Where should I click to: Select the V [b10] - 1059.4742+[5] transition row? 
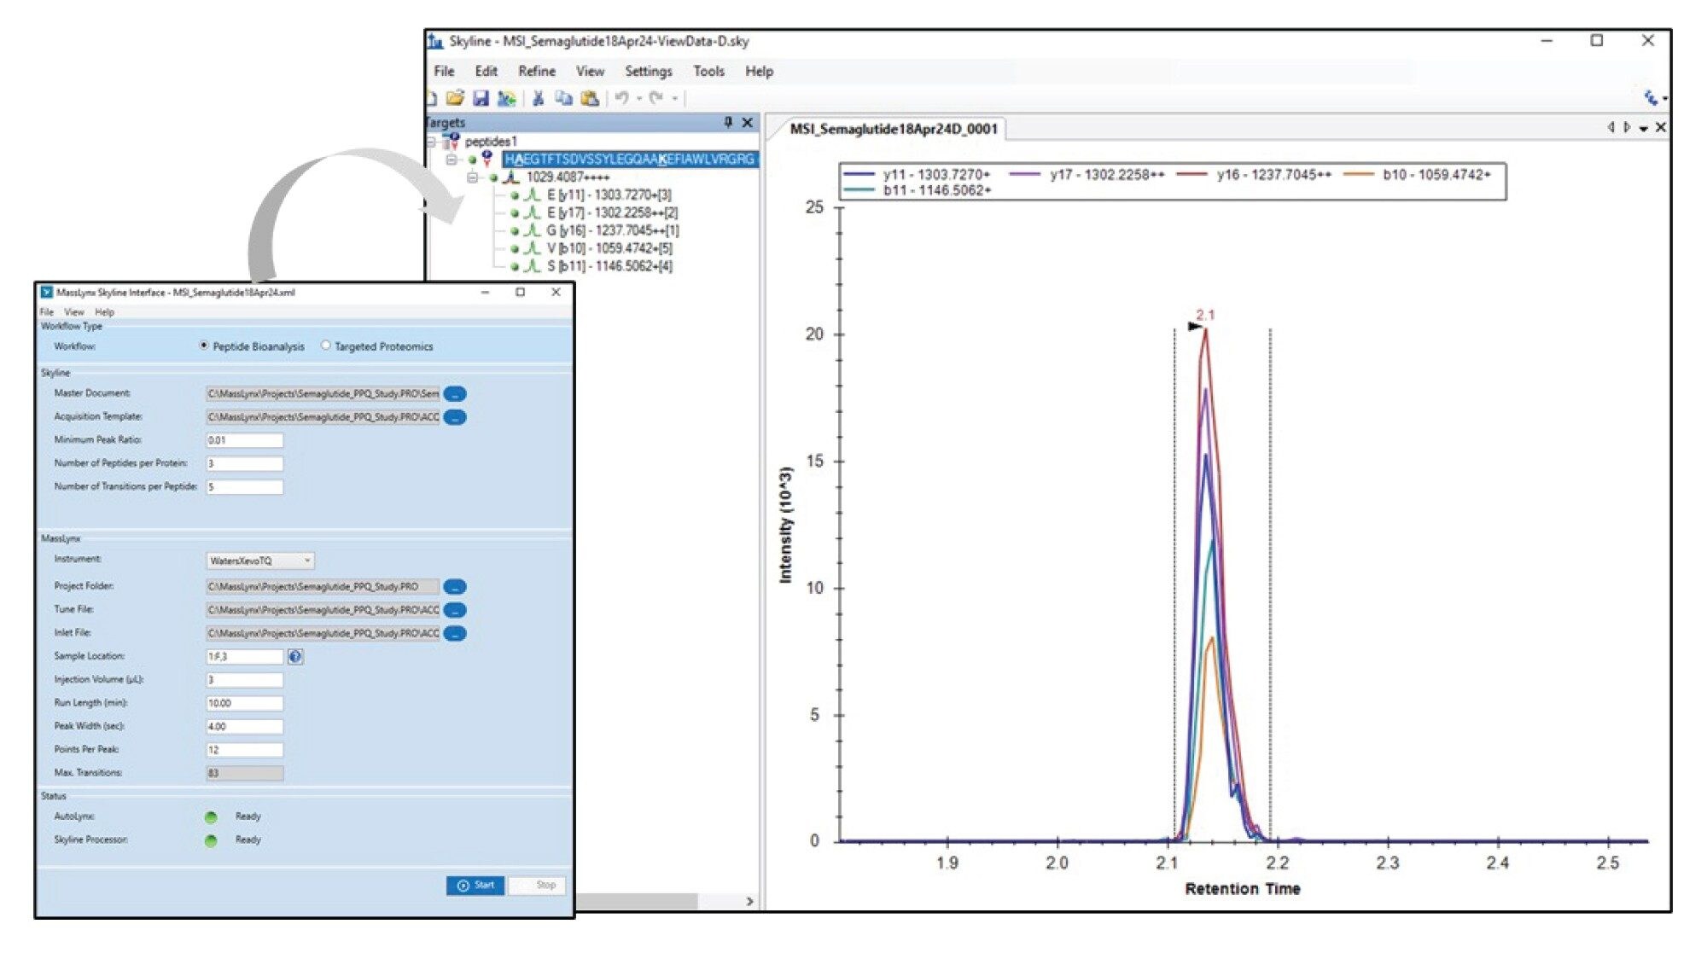(609, 248)
